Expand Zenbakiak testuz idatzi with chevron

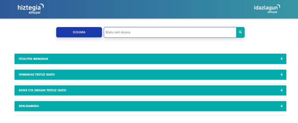pyautogui.click(x=281, y=75)
